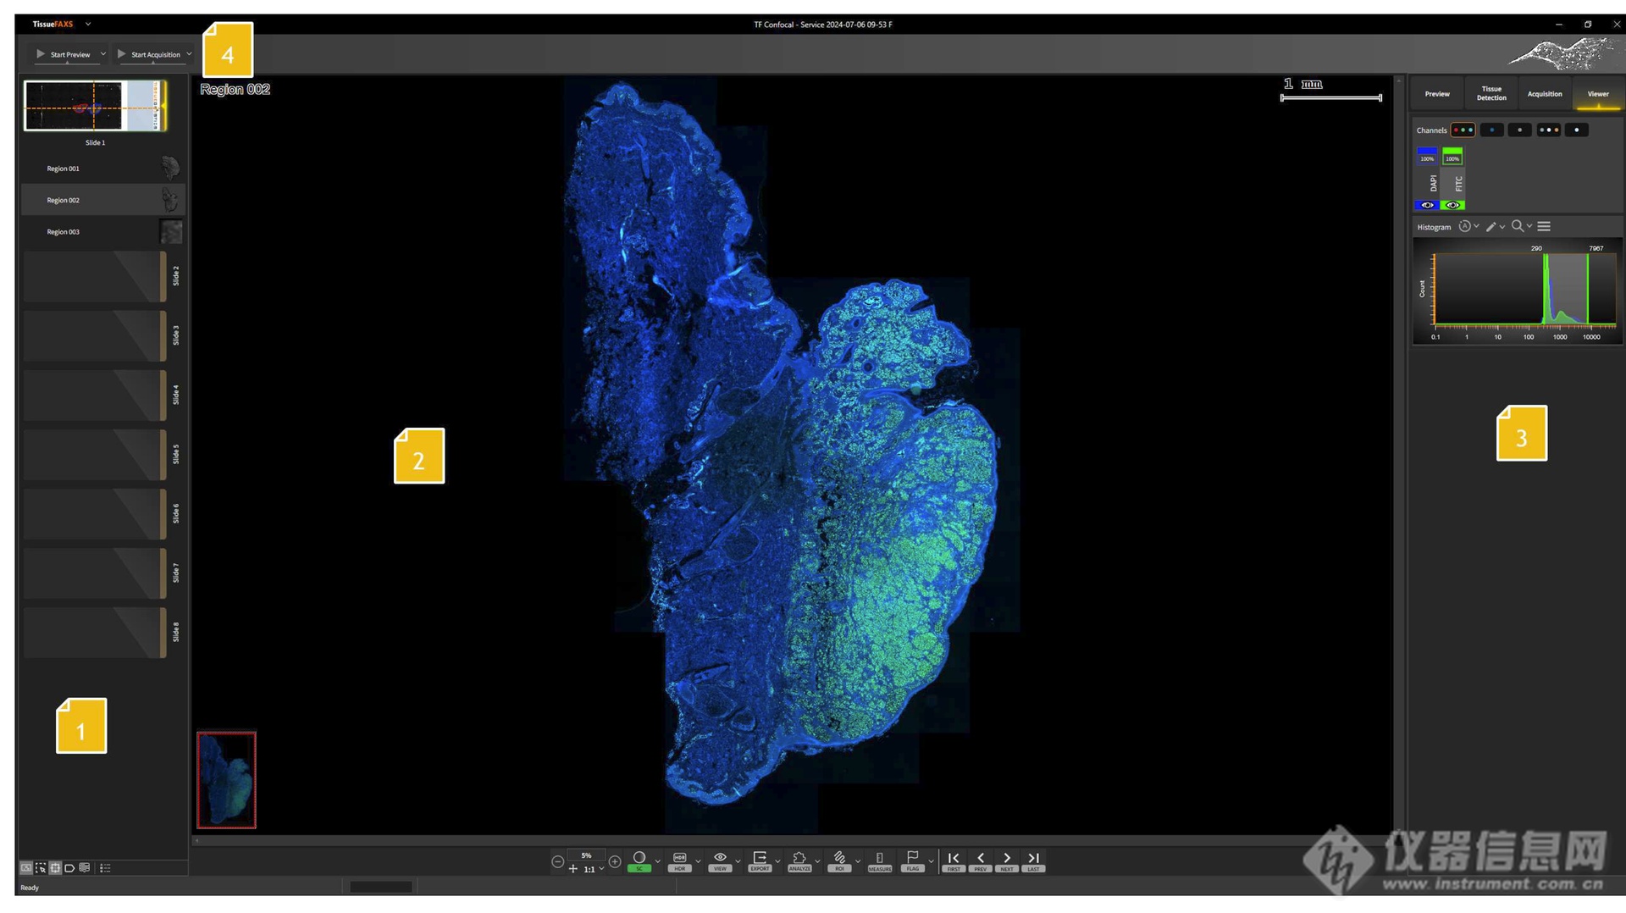Open the 1:1 zoom ratio dropdown

600,869
